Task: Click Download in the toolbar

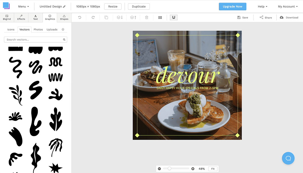Action: (x=289, y=17)
